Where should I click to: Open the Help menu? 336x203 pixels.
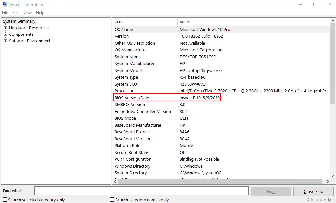click(40, 13)
